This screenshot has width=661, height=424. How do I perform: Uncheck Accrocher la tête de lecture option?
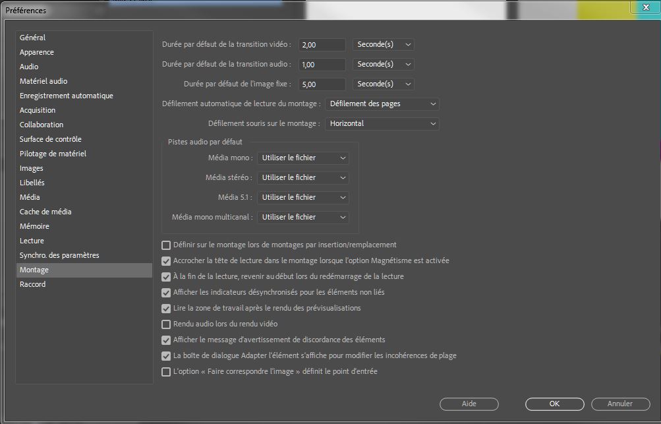click(166, 261)
